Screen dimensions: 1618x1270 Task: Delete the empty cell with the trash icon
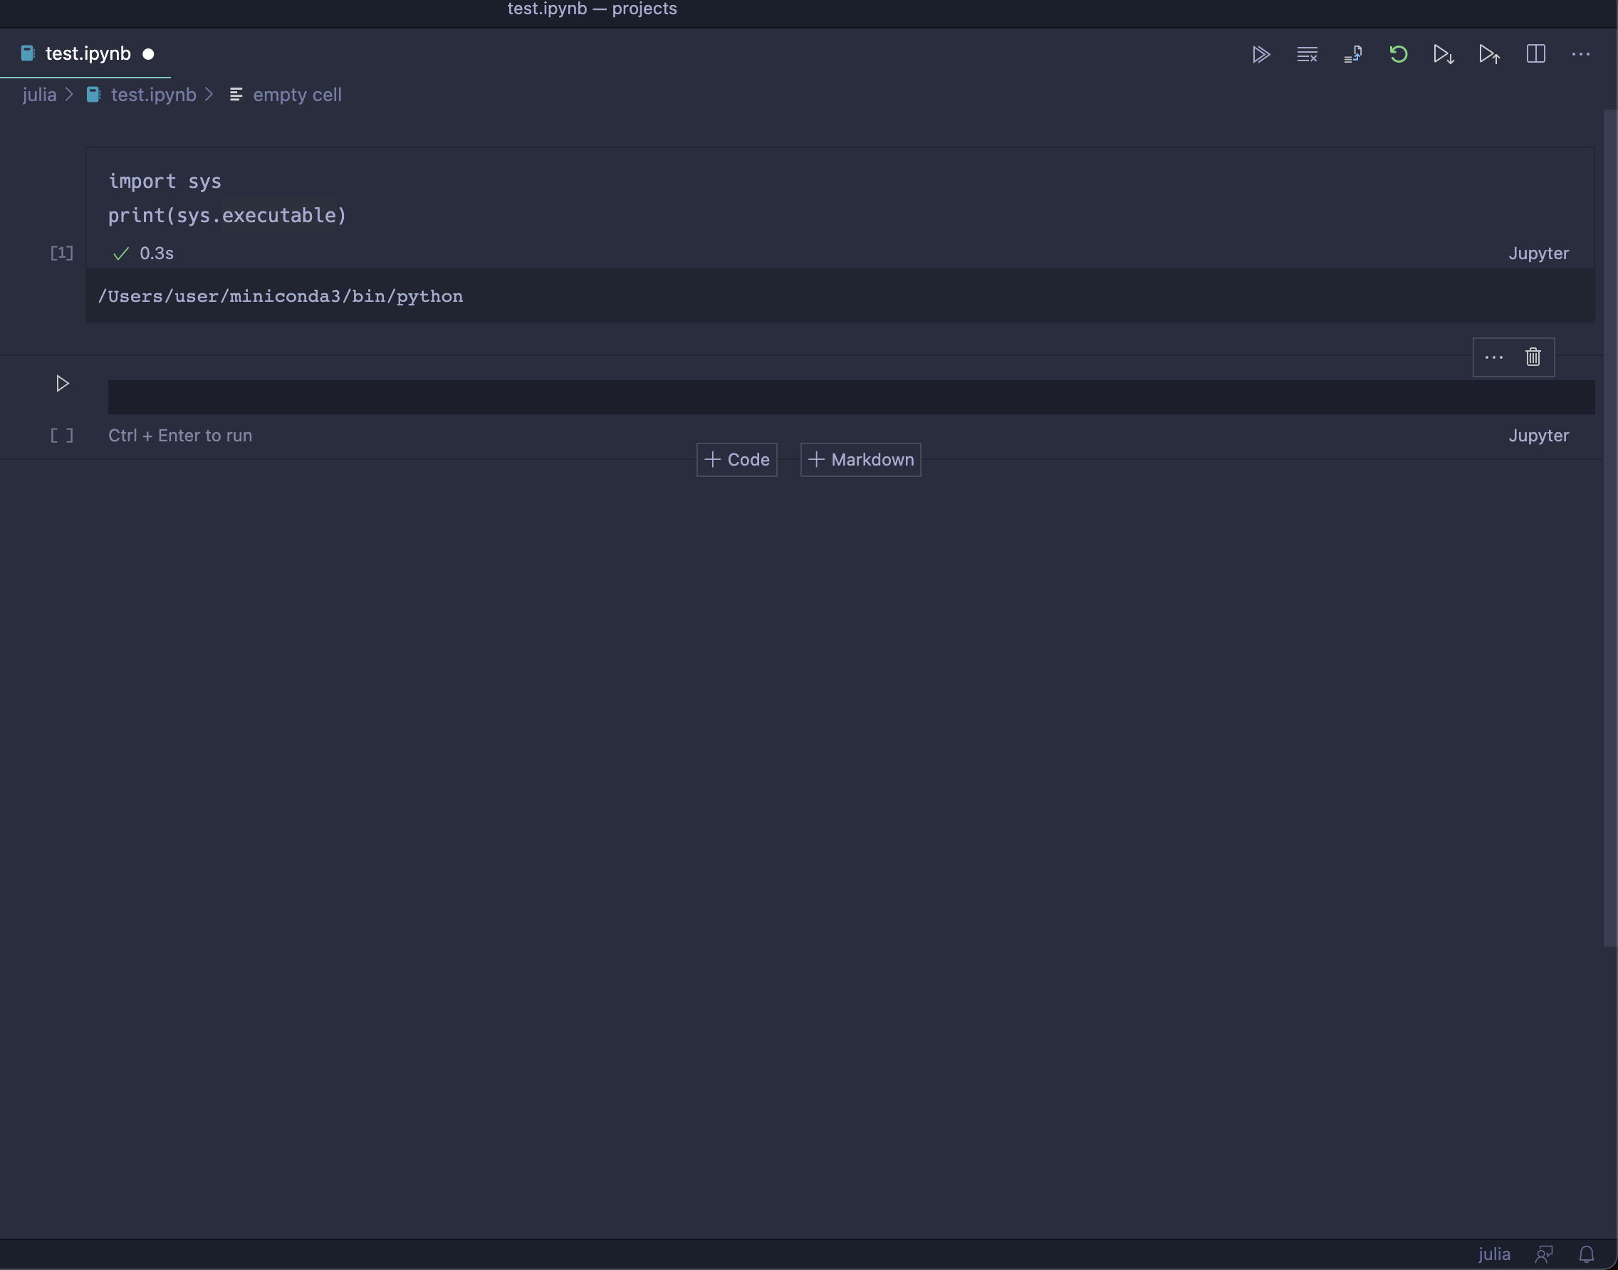click(x=1533, y=357)
